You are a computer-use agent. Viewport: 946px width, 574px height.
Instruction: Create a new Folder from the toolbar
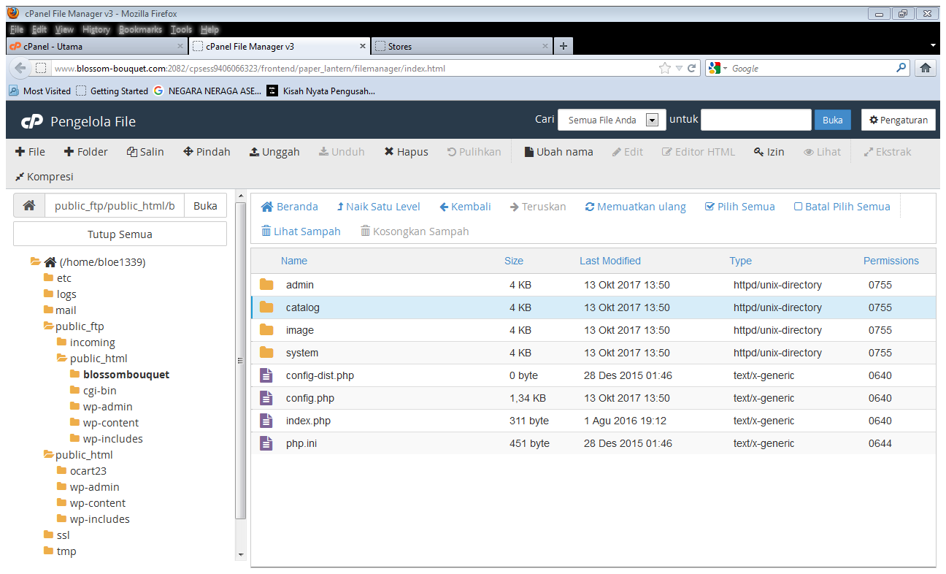point(86,152)
